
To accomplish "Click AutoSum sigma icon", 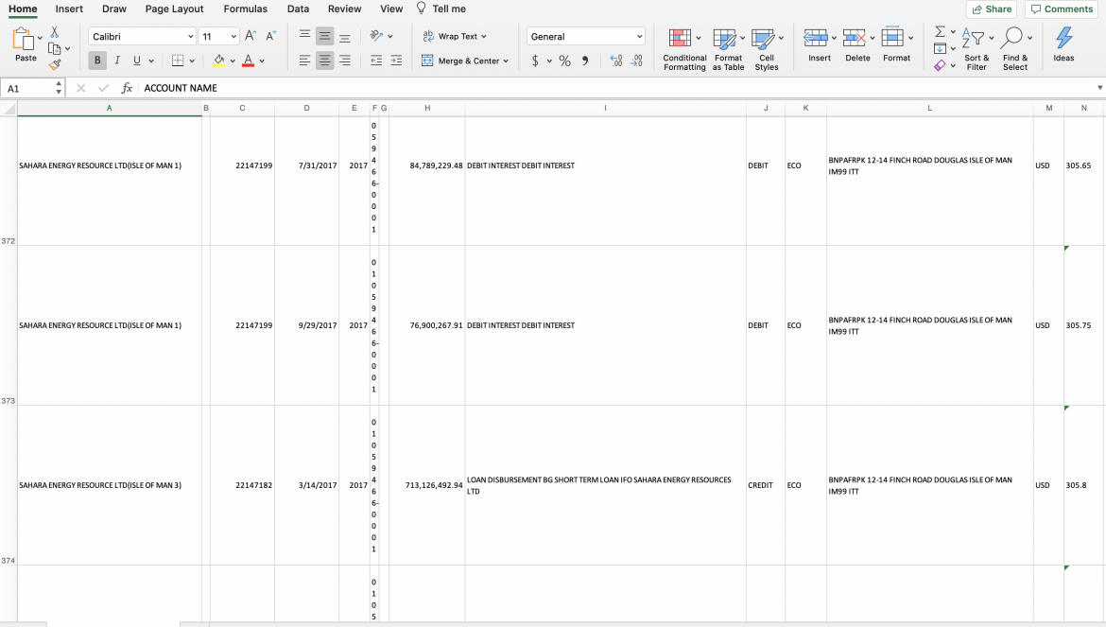I will coord(940,32).
